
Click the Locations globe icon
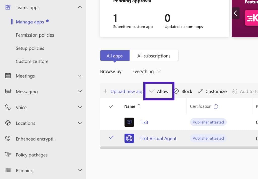(x=8, y=123)
